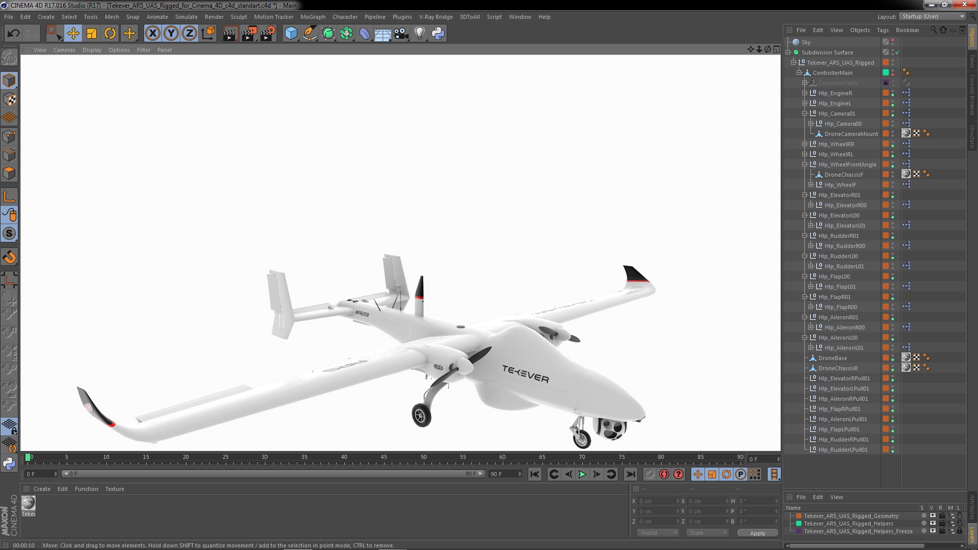Toggle lock on Rigged_Helpers_Freeze layer
Screen dimensions: 978x550
[960, 531]
